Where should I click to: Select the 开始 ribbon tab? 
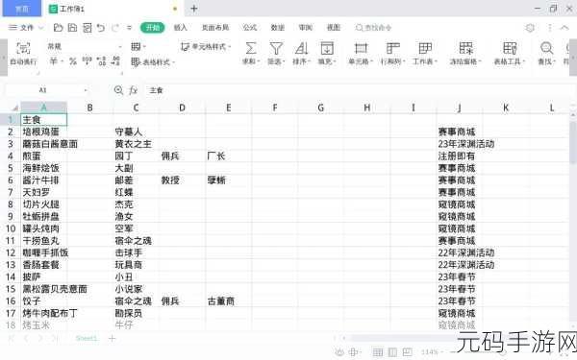pos(152,28)
